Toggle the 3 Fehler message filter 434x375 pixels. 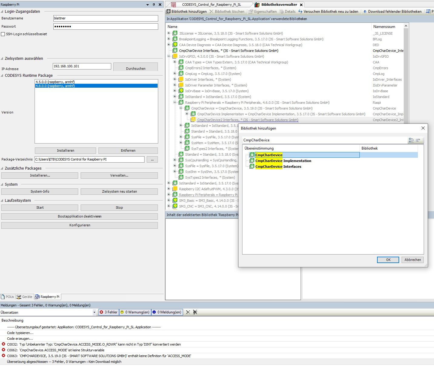pos(108,312)
